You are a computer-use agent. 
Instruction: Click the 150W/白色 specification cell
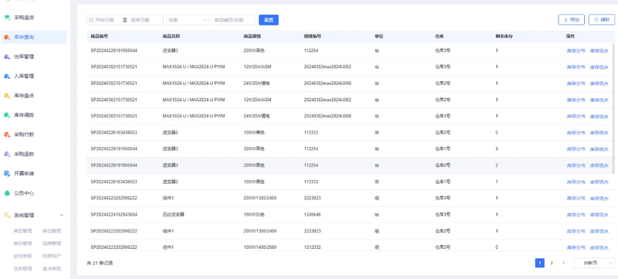point(254,215)
